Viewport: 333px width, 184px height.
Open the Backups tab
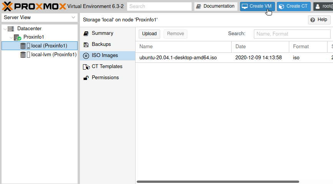click(x=108, y=44)
